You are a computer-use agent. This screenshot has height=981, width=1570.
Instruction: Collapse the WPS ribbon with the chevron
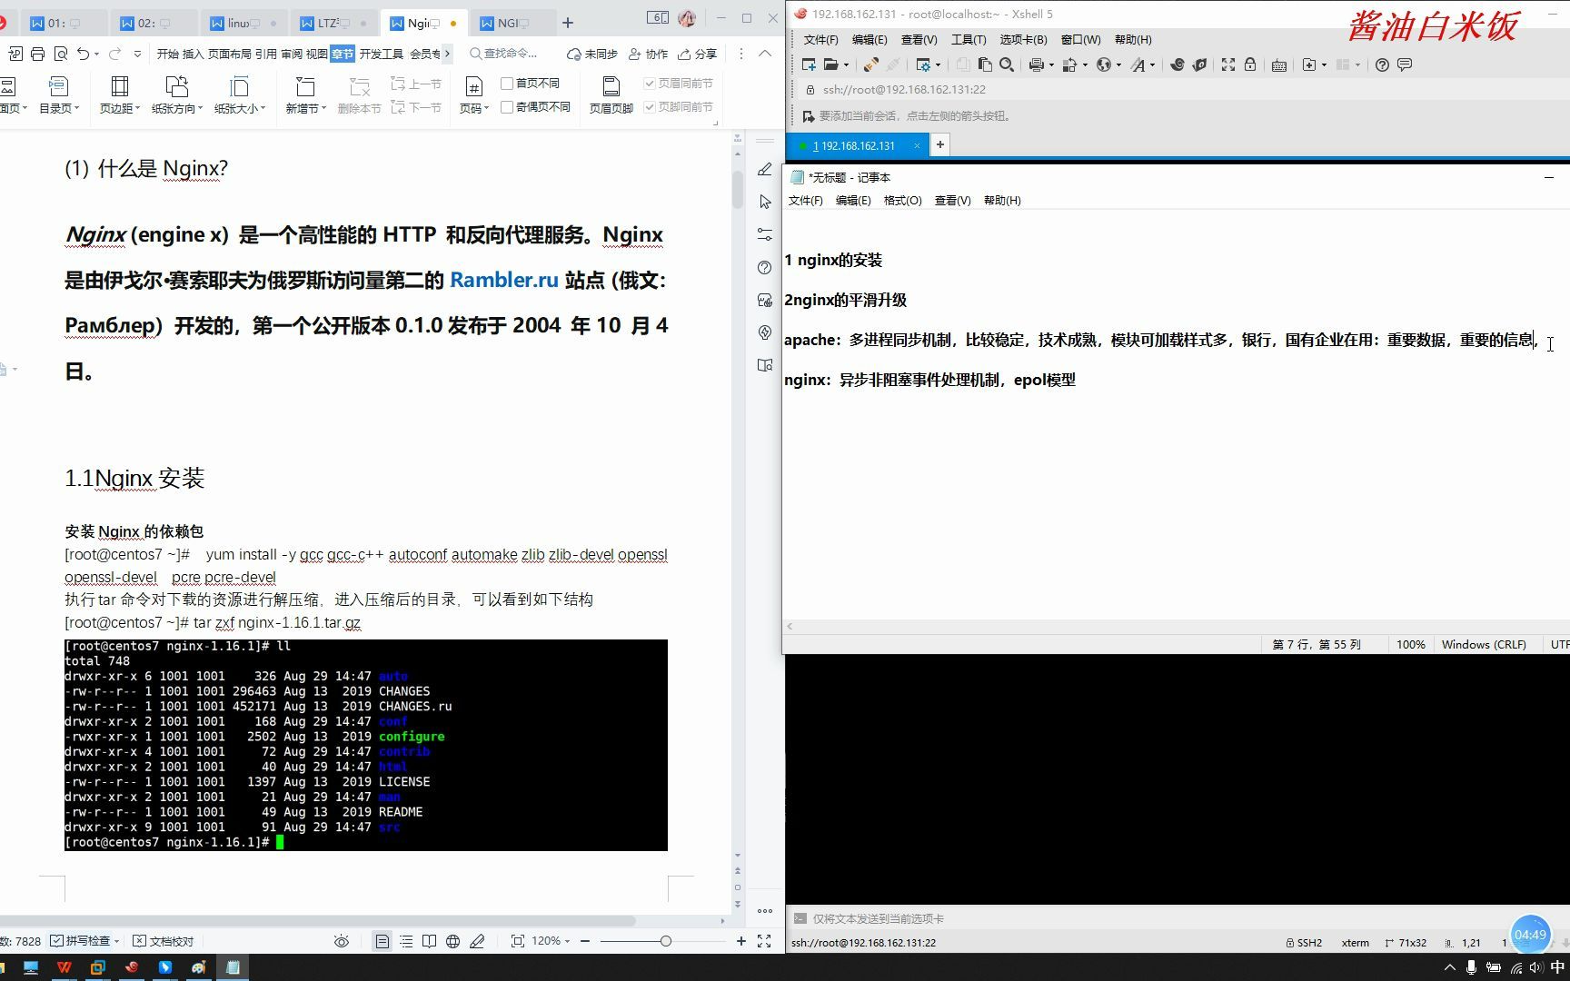tap(765, 54)
